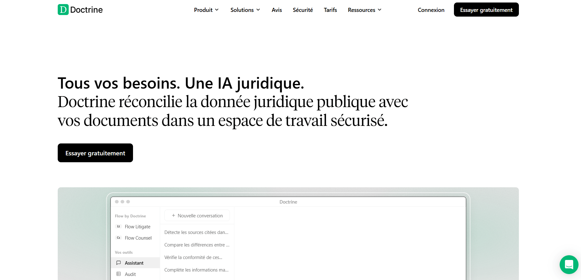
Task: Click the green Doctrine D logo icon
Action: tap(63, 10)
